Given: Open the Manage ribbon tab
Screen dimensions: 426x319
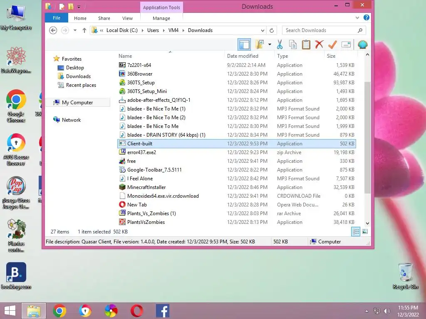Looking at the screenshot, I should tap(161, 18).
